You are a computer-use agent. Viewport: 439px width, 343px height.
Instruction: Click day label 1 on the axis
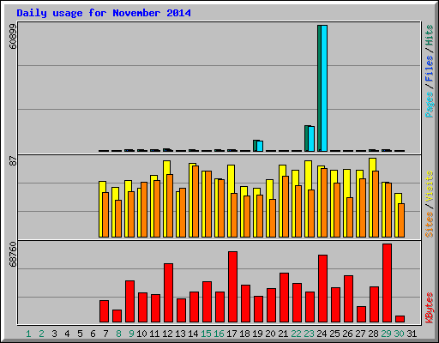[28, 334]
